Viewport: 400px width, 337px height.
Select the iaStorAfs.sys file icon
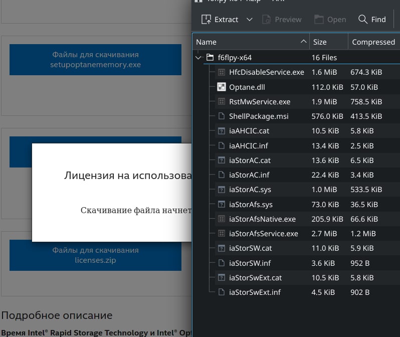click(x=222, y=205)
